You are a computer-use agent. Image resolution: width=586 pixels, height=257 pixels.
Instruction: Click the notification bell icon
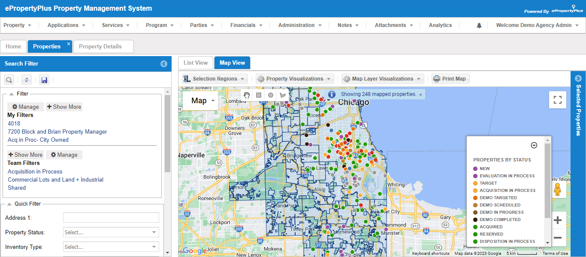pyautogui.click(x=479, y=25)
